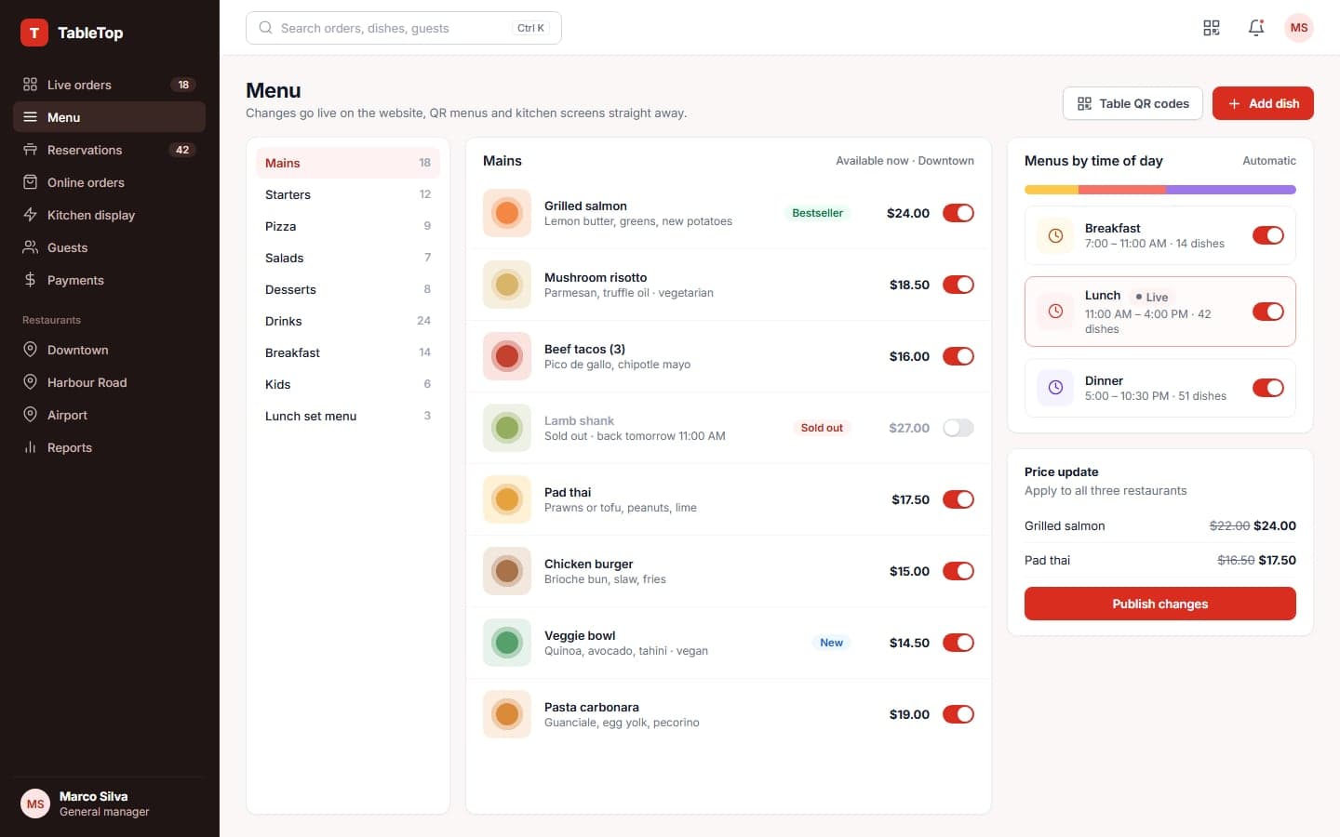Publish the price changes
1340x837 pixels.
(1159, 604)
